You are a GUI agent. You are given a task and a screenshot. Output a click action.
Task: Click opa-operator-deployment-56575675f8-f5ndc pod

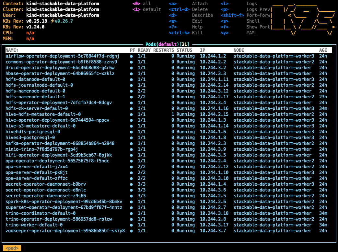[169, 160]
